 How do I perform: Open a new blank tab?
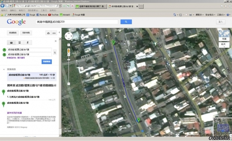pos(141,7)
